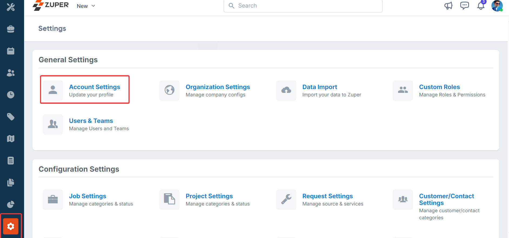
Task: Open the timesheet clock icon in sidebar
Action: coord(11,95)
